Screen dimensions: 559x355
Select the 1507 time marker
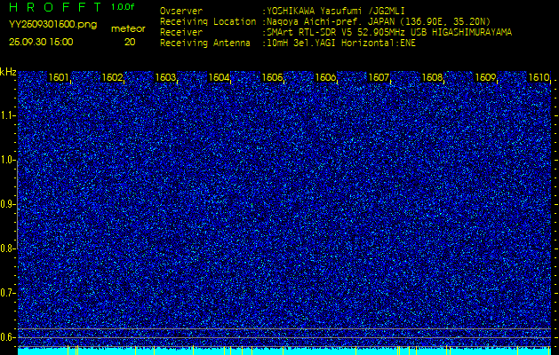pos(379,77)
